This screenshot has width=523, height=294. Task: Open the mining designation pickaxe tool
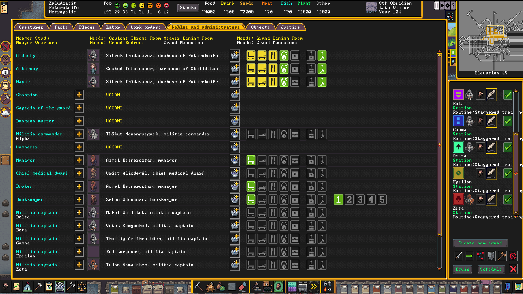point(199,286)
